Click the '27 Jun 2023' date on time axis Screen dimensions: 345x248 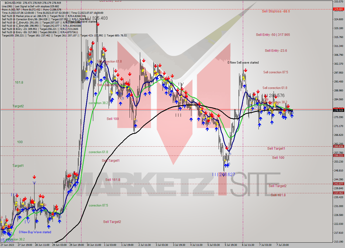[7, 245]
